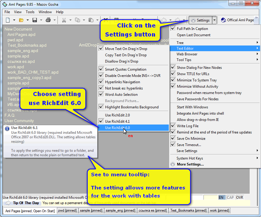
Task: Click the User Community link
Action: tap(19, 121)
